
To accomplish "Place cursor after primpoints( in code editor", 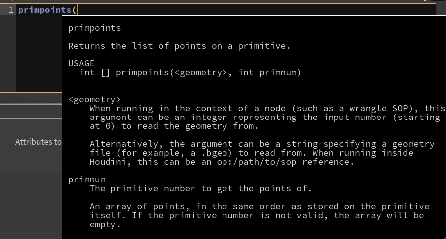I will pos(77,10).
